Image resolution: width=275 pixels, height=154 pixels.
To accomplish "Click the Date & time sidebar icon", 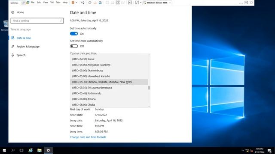I will click(x=12, y=38).
